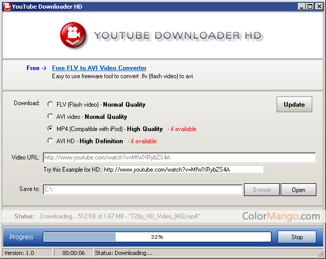The image size is (326, 259).
Task: Close the YouTube Downloader HD window
Action: 319,7
